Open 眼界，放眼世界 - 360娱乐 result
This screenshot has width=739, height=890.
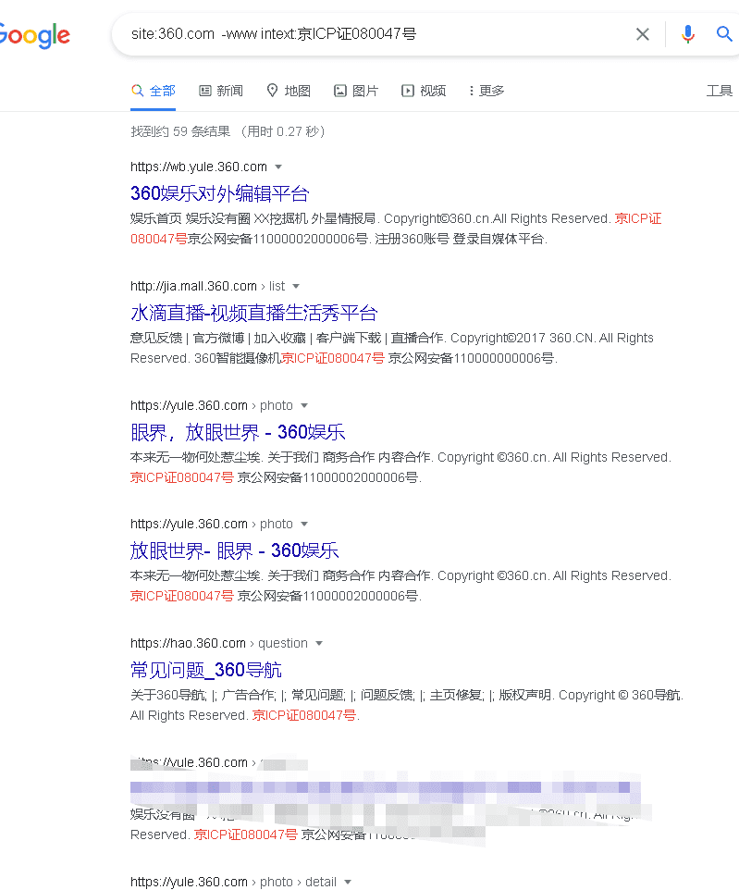coord(238,432)
